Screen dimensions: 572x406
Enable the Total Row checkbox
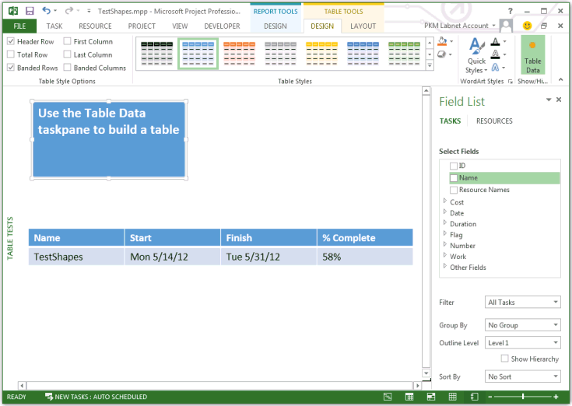11,54
